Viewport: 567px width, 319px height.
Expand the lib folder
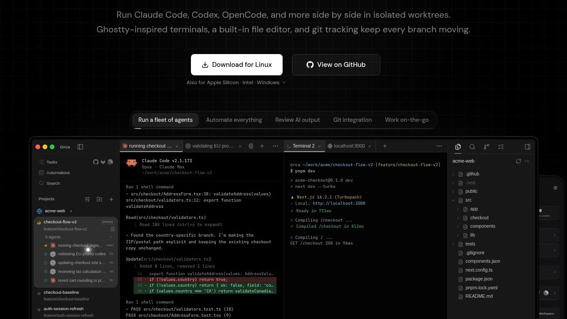pyautogui.click(x=492, y=235)
